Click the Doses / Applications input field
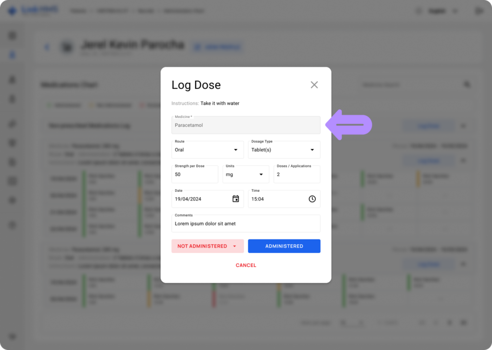The image size is (492, 350). (296, 175)
